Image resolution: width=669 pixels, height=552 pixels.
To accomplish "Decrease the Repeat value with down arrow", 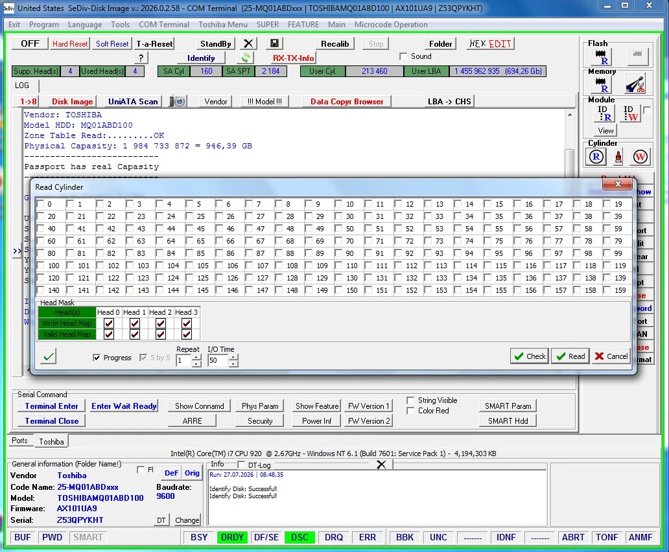I will [x=196, y=363].
